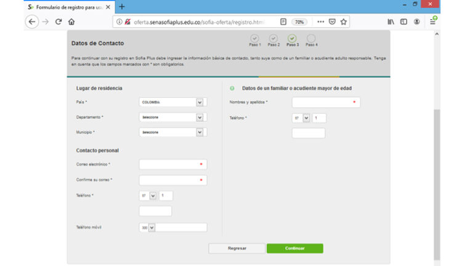The width and height of the screenshot is (473, 266).
Task: Open the Municipio dropdown
Action: (200, 132)
